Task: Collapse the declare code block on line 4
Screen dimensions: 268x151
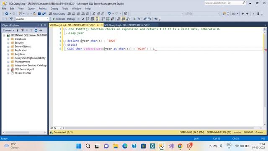Action: (x=64, y=41)
